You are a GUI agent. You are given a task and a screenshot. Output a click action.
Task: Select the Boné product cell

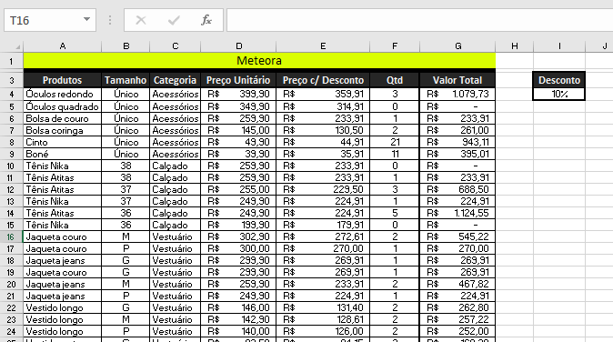point(62,154)
